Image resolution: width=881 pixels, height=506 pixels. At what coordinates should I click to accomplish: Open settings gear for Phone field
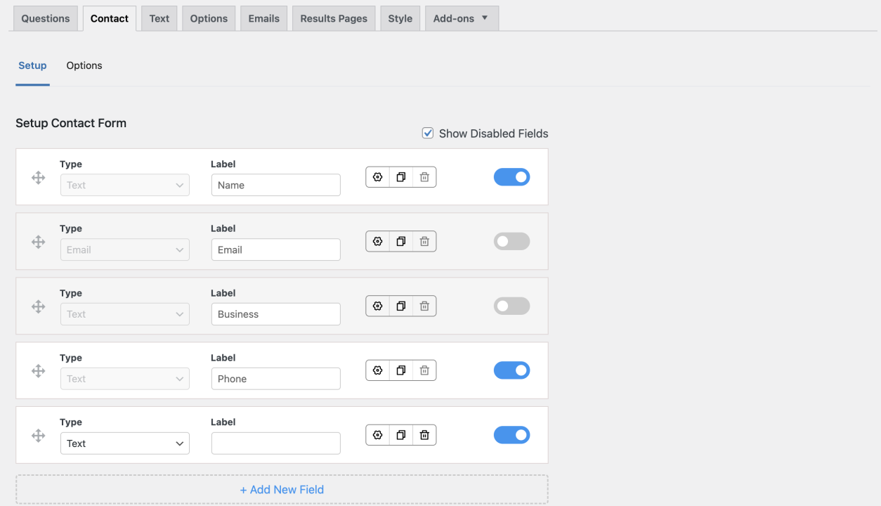[x=377, y=370]
